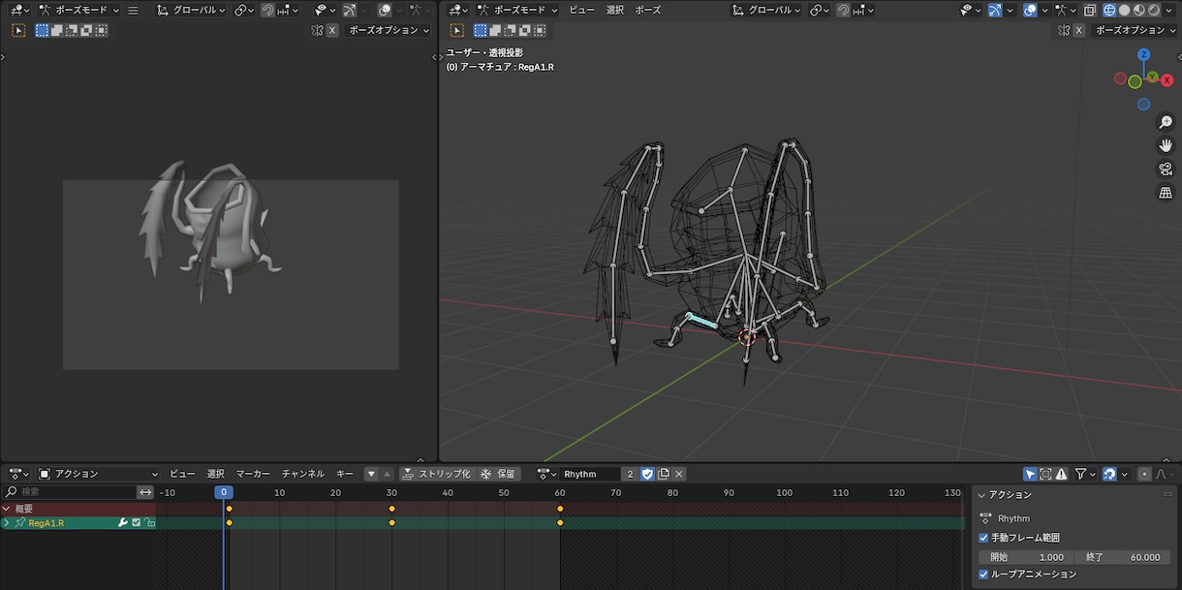Click ストリップ化 push down button
Viewport: 1182px width, 590px height.
pyautogui.click(x=437, y=474)
